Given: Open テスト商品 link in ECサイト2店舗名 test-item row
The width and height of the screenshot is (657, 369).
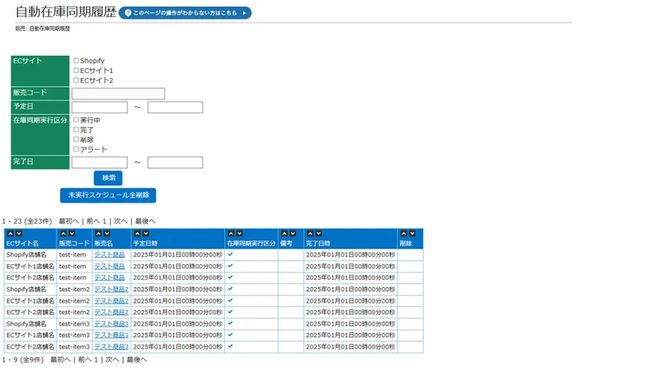Looking at the screenshot, I should pyautogui.click(x=109, y=278).
